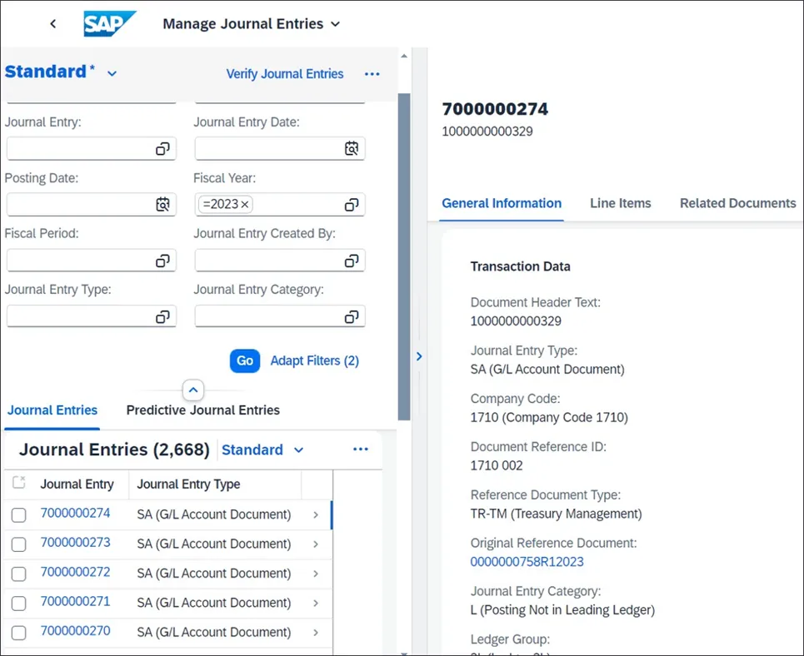Open calendar picker for Journal Entry Date

click(352, 149)
